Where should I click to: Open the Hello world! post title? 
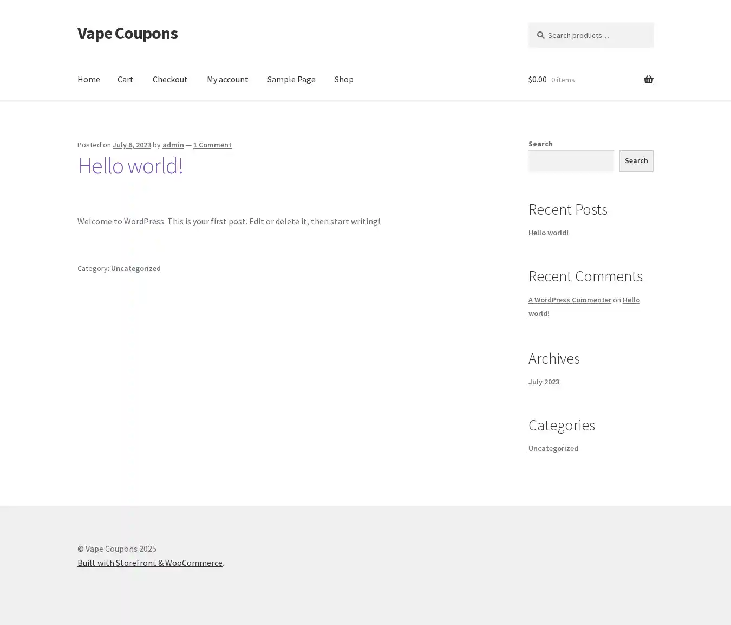tap(130, 165)
